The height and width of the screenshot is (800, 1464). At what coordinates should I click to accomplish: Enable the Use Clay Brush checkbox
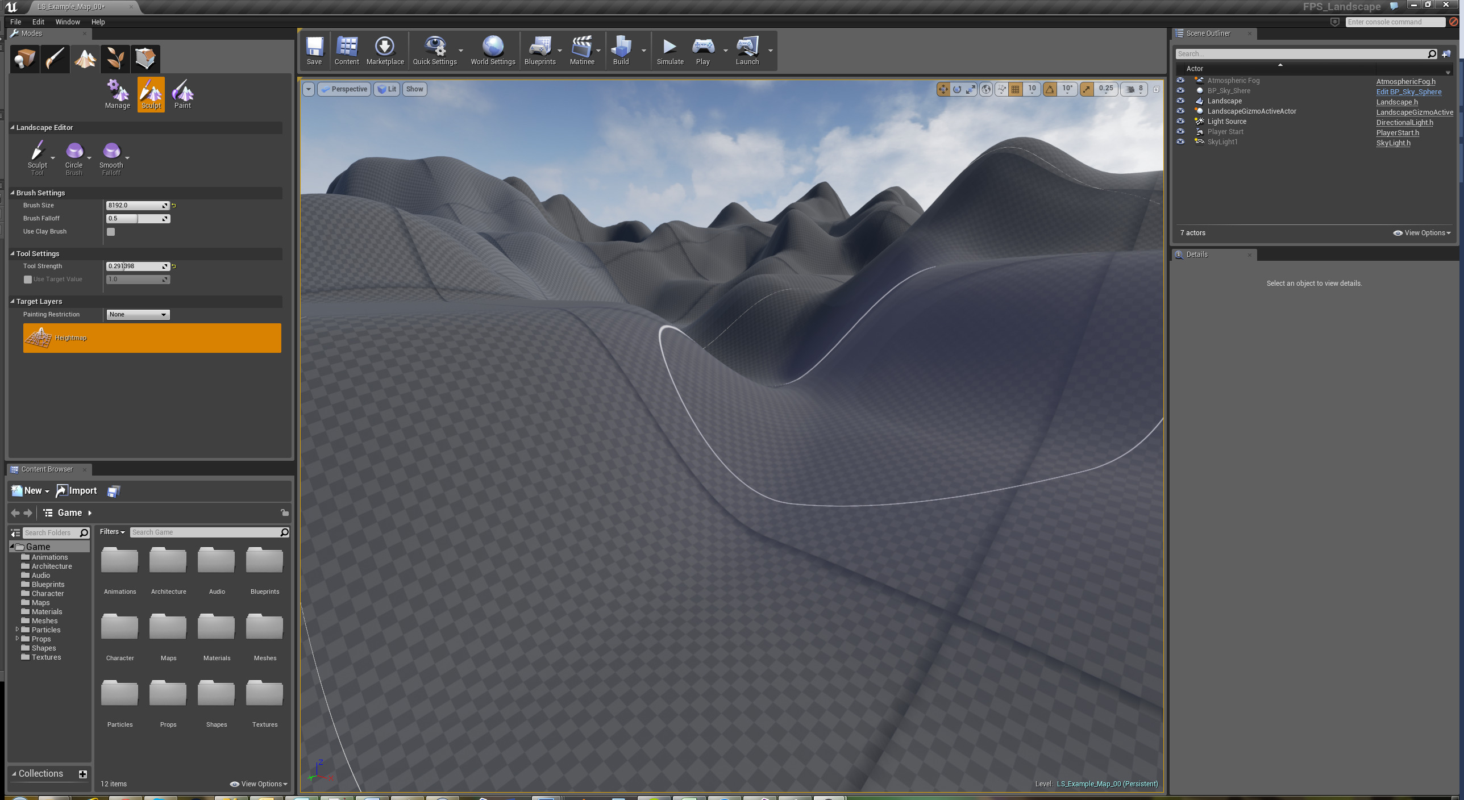pyautogui.click(x=110, y=232)
